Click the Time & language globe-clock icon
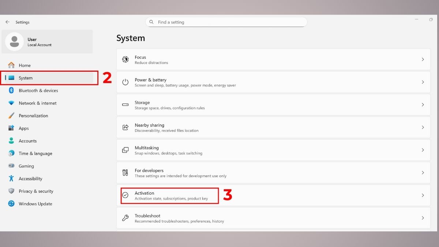The width and height of the screenshot is (439, 247). 11,153
